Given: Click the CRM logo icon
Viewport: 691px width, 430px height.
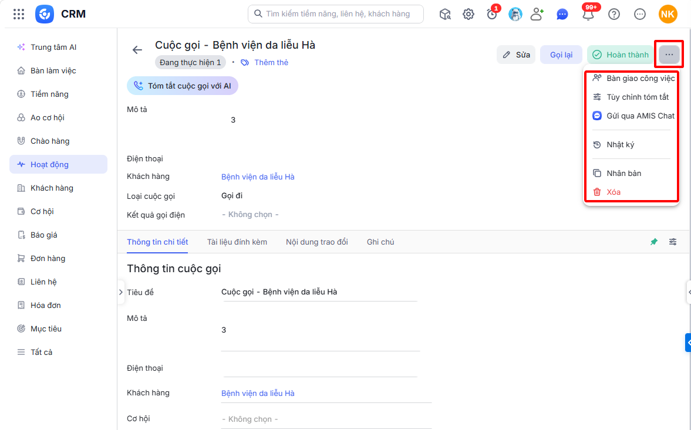Looking at the screenshot, I should pyautogui.click(x=45, y=14).
